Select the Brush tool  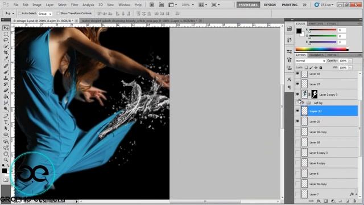tap(6, 72)
